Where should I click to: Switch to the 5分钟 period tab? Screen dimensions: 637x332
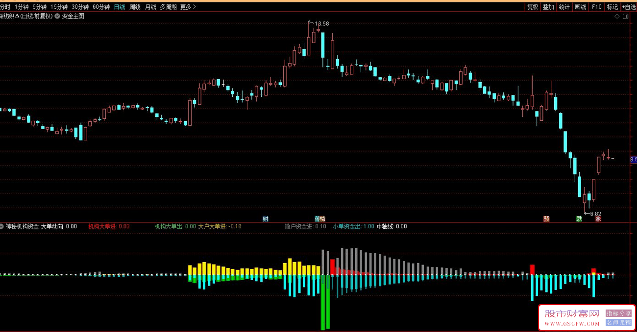point(39,7)
